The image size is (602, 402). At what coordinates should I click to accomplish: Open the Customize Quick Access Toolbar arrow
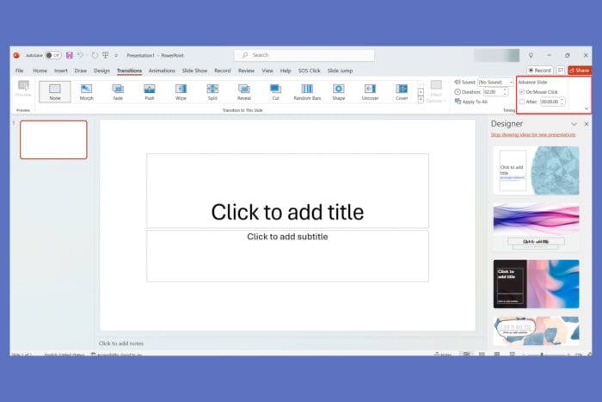[116, 56]
